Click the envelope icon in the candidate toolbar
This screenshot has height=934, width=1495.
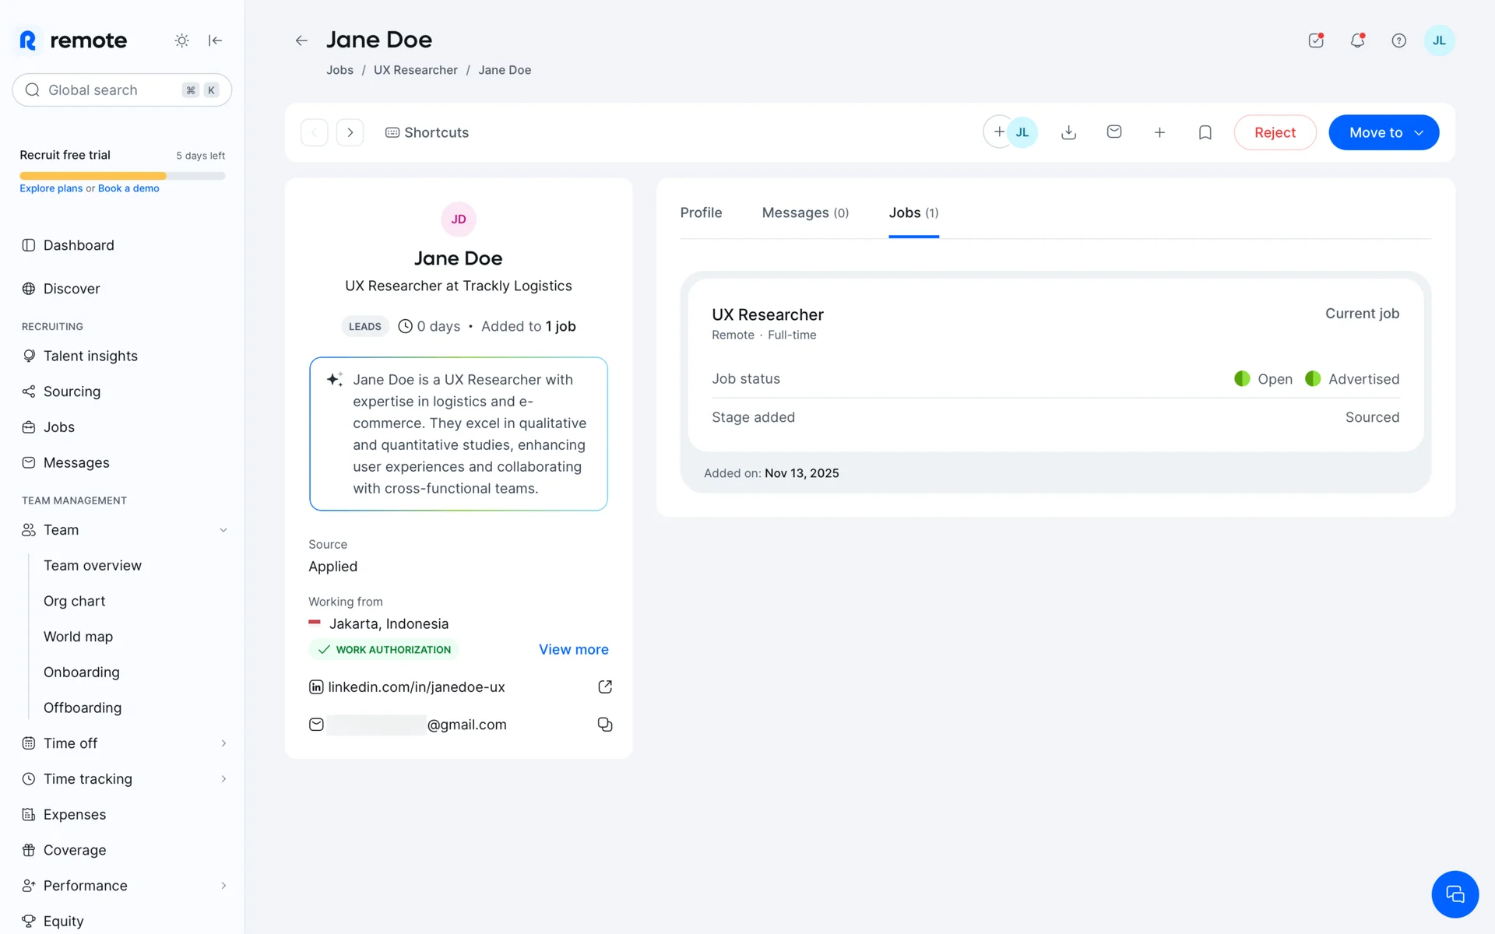tap(1113, 132)
